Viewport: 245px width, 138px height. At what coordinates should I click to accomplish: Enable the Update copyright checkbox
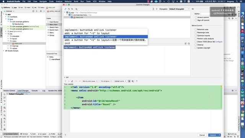click(196, 48)
